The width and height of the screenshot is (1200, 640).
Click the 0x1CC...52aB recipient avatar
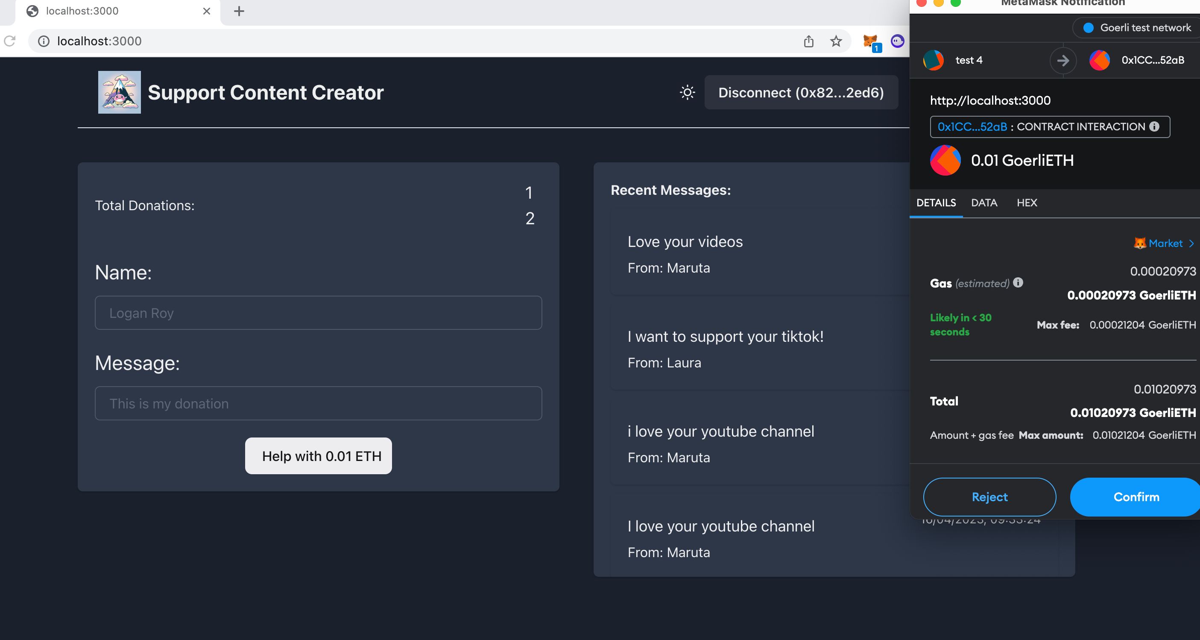[1099, 60]
